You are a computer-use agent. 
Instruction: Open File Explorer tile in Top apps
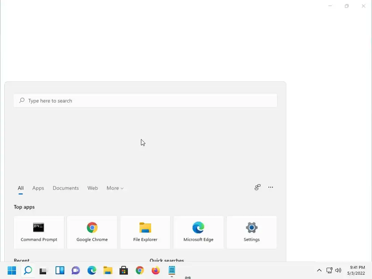[x=145, y=232]
